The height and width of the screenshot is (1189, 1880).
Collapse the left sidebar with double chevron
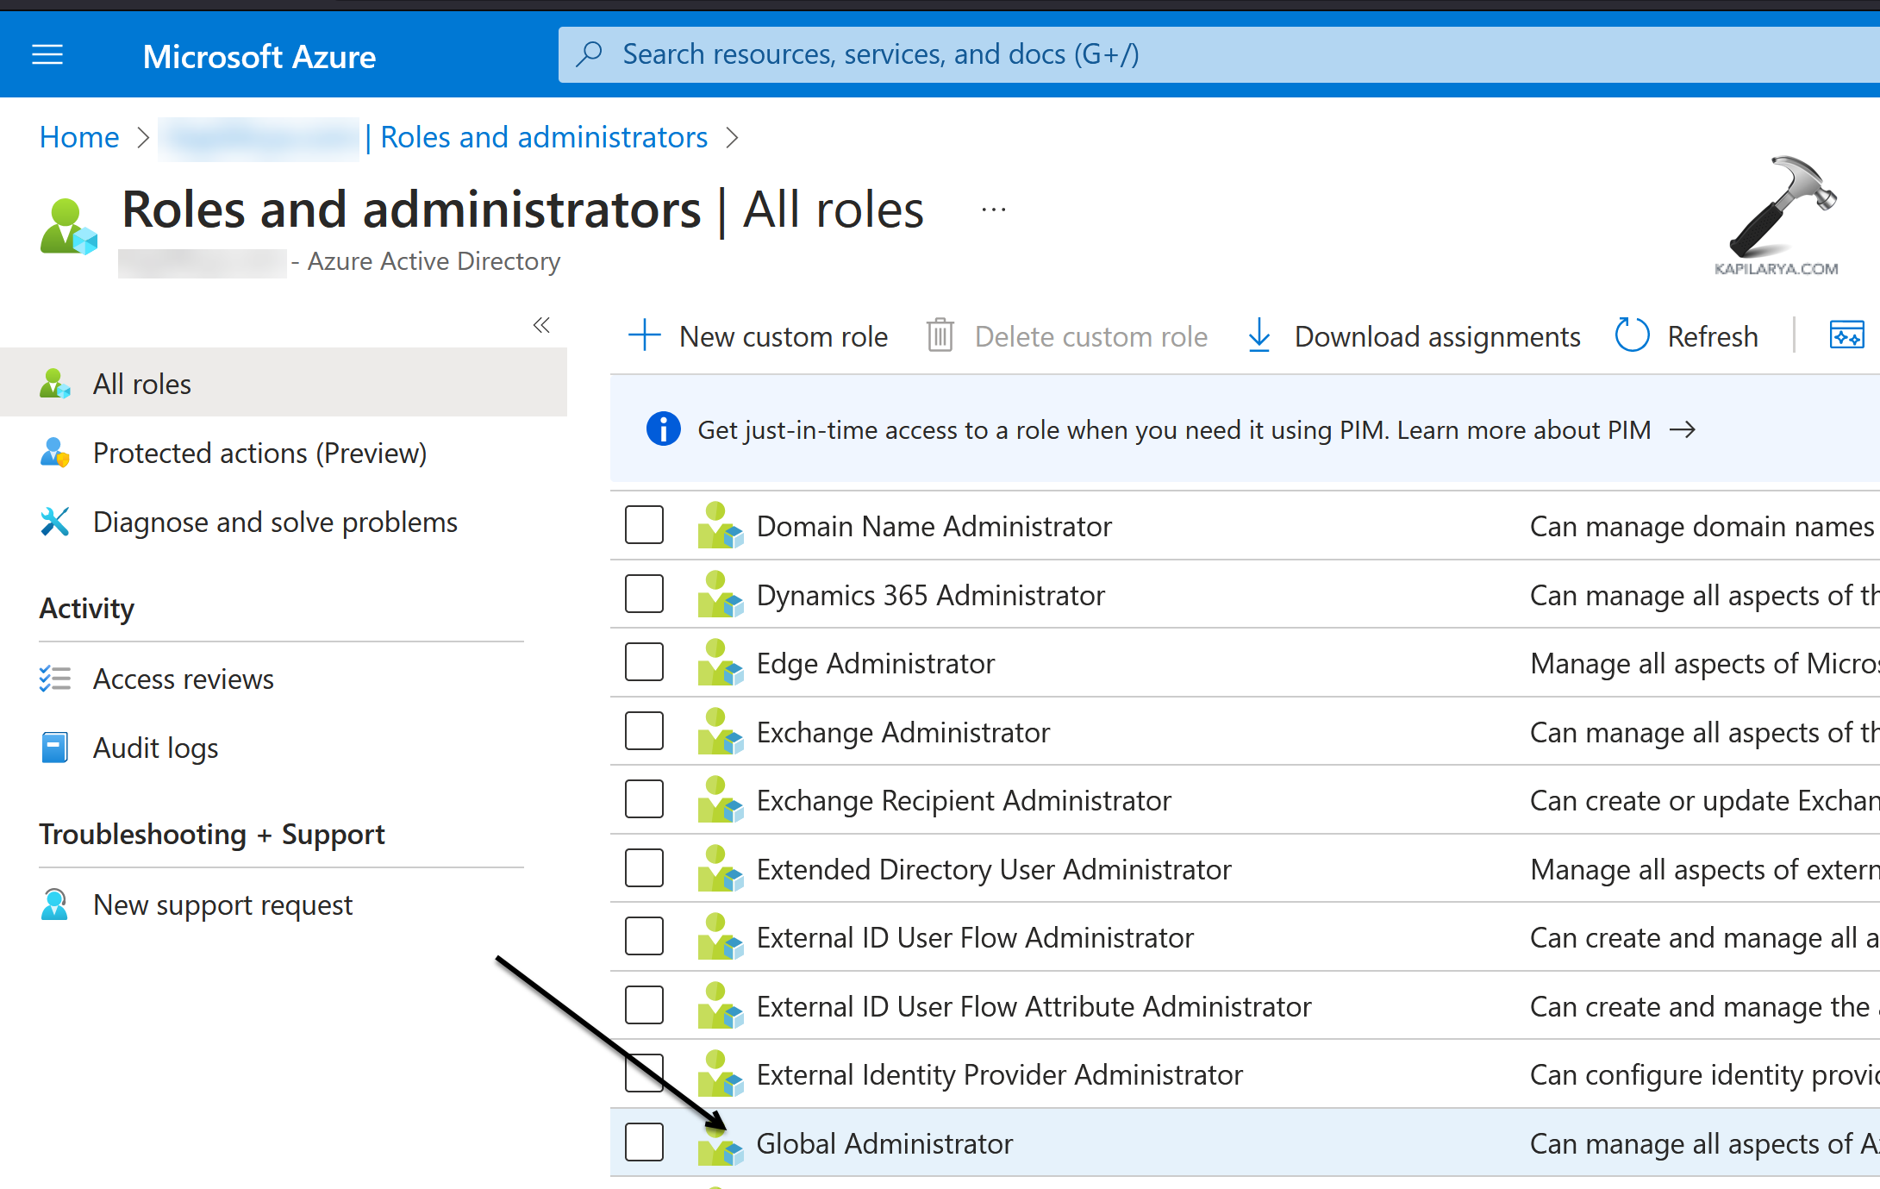(x=541, y=325)
